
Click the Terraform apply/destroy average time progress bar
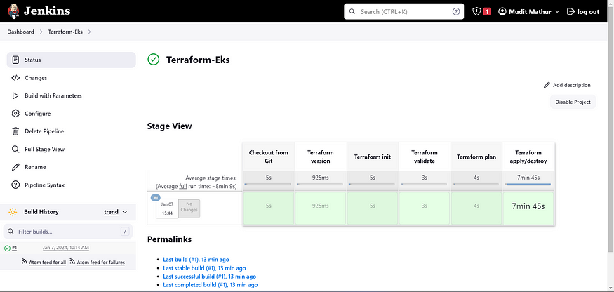coord(528,184)
